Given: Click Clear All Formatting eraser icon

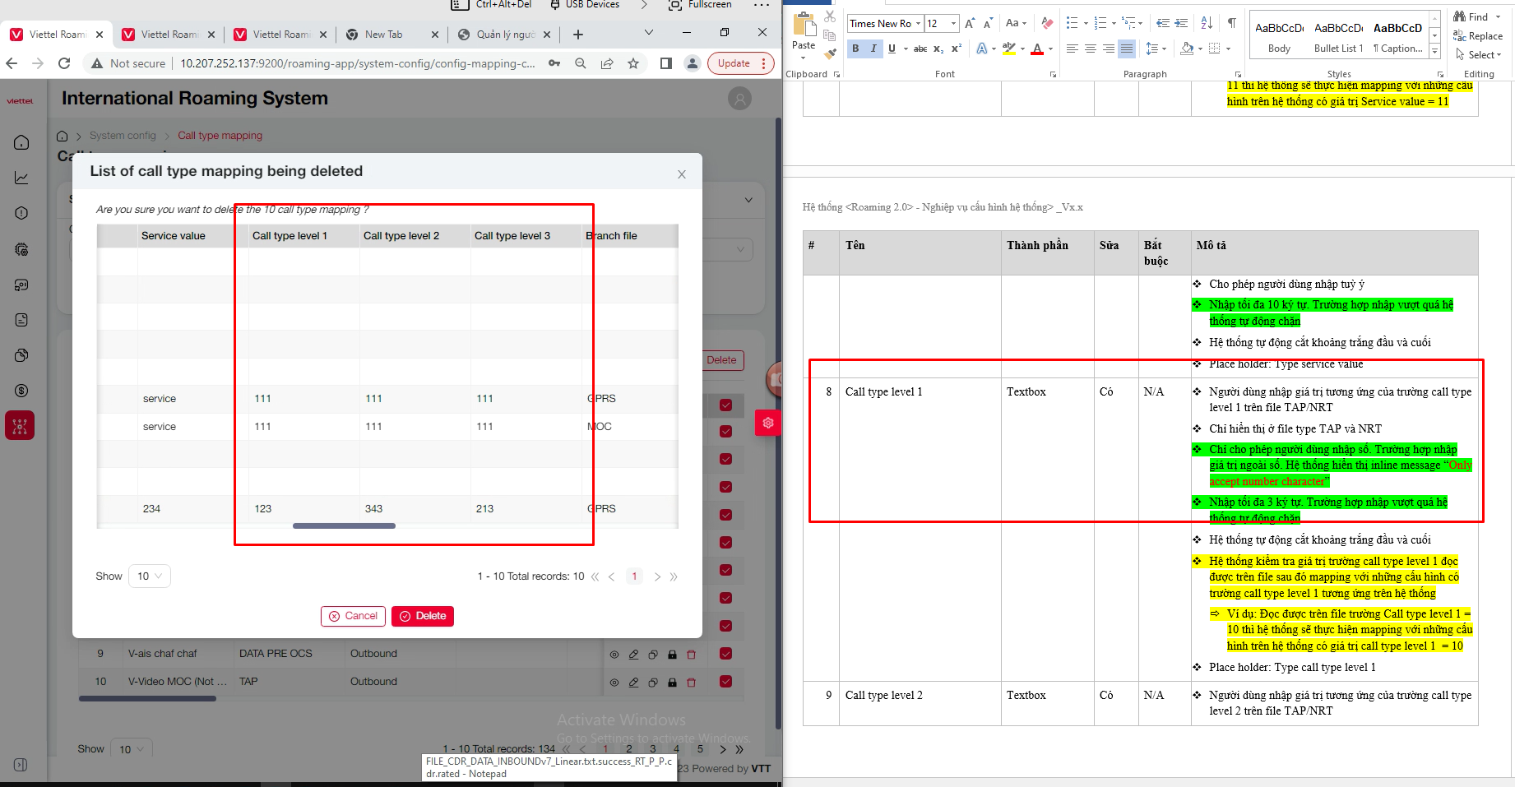Looking at the screenshot, I should click(x=1046, y=23).
